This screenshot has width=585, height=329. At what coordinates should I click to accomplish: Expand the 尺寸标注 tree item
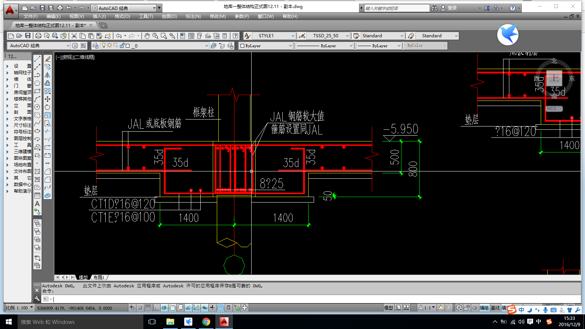[7, 125]
